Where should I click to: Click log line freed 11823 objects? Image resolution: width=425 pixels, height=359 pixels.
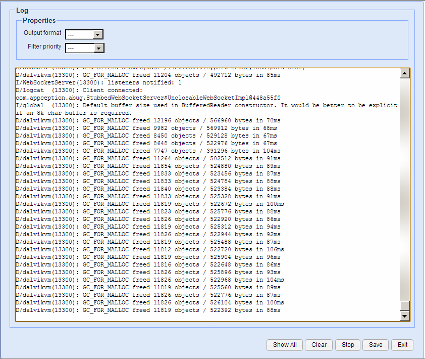coord(148,212)
